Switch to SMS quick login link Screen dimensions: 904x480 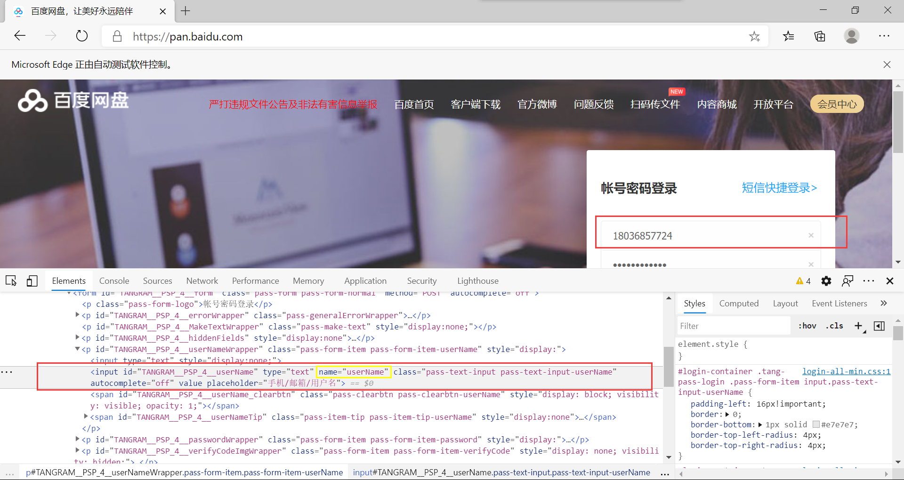point(779,188)
